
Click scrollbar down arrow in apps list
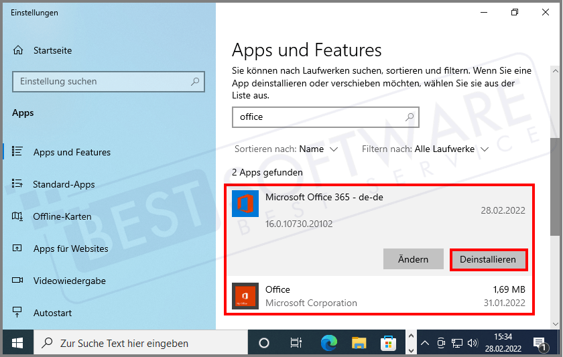pos(556,324)
